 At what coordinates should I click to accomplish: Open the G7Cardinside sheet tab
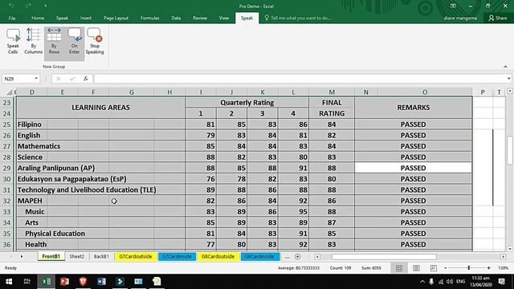click(x=177, y=257)
